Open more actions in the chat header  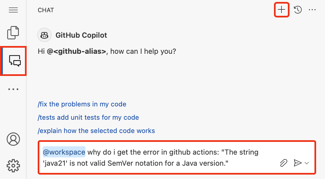[312, 10]
